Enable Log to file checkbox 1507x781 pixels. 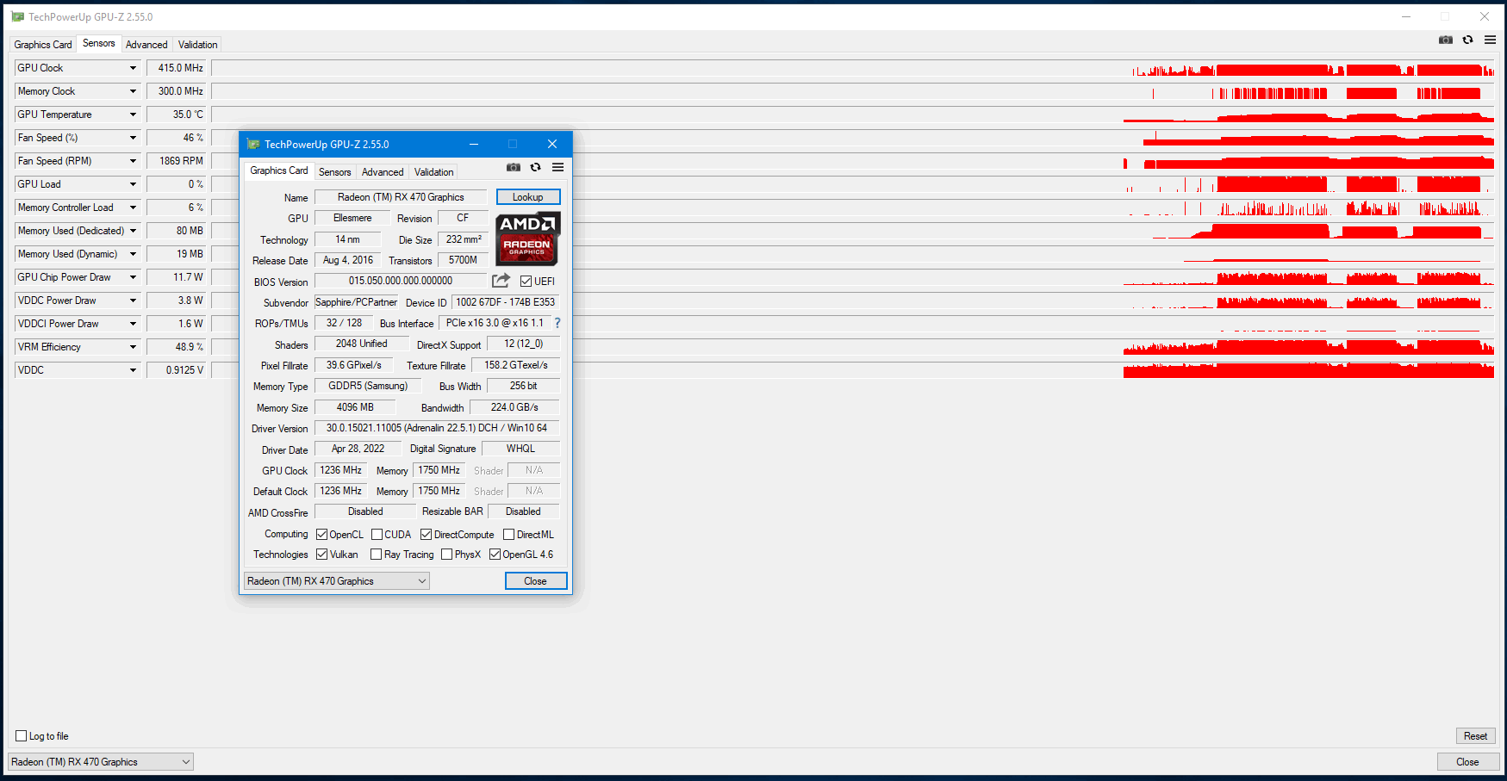[x=22, y=736]
